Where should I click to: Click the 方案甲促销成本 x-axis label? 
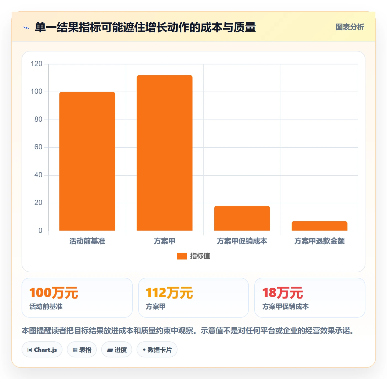242,241
